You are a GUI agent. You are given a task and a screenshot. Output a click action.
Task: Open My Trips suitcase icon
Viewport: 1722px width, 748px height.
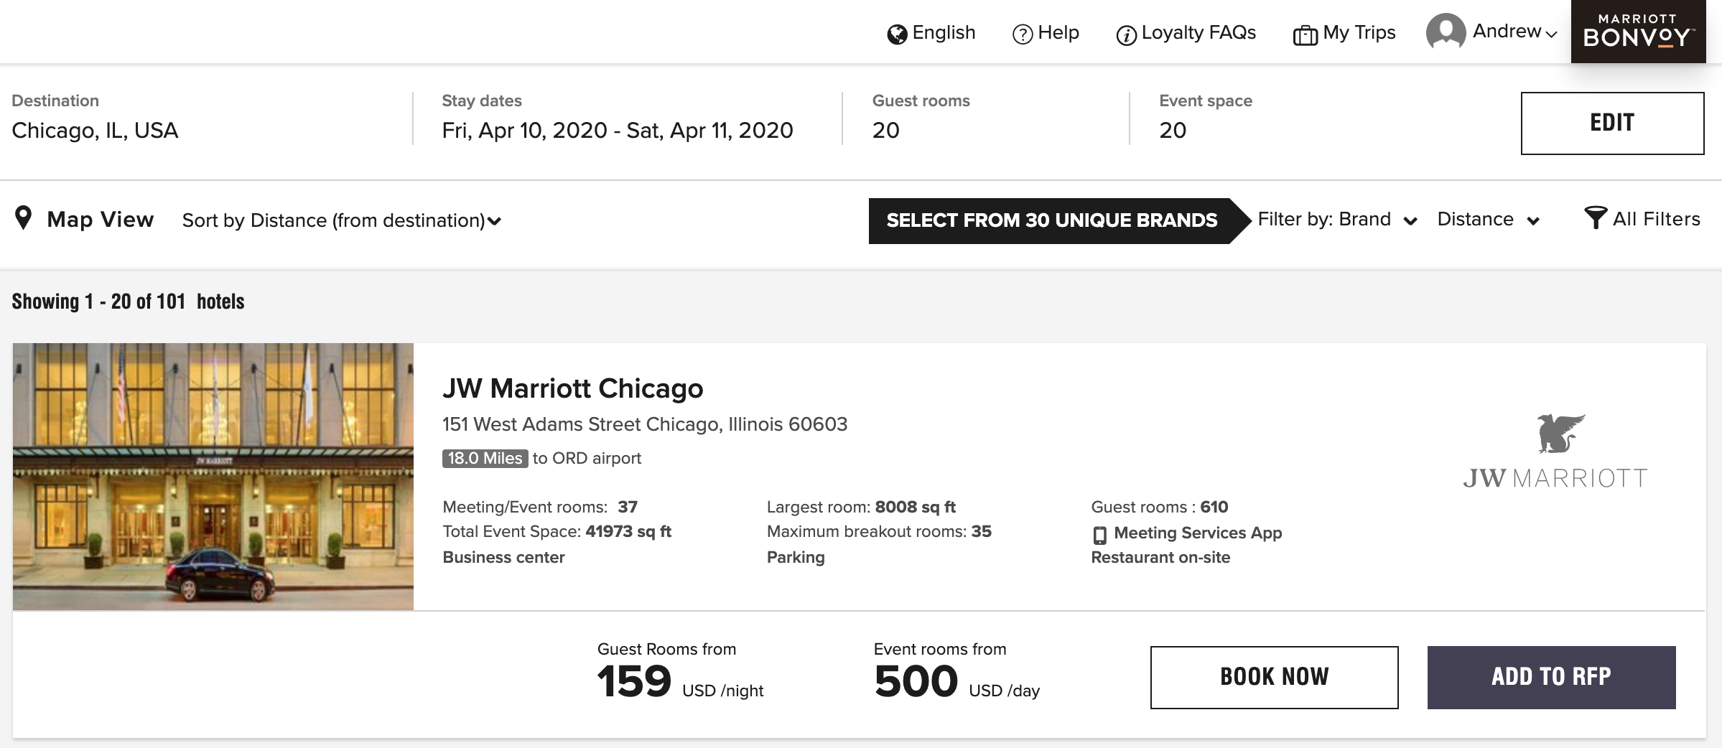click(1306, 35)
